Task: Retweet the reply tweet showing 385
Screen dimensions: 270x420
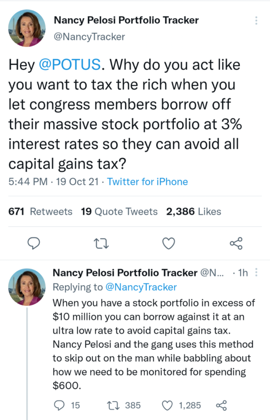Action: 113,405
